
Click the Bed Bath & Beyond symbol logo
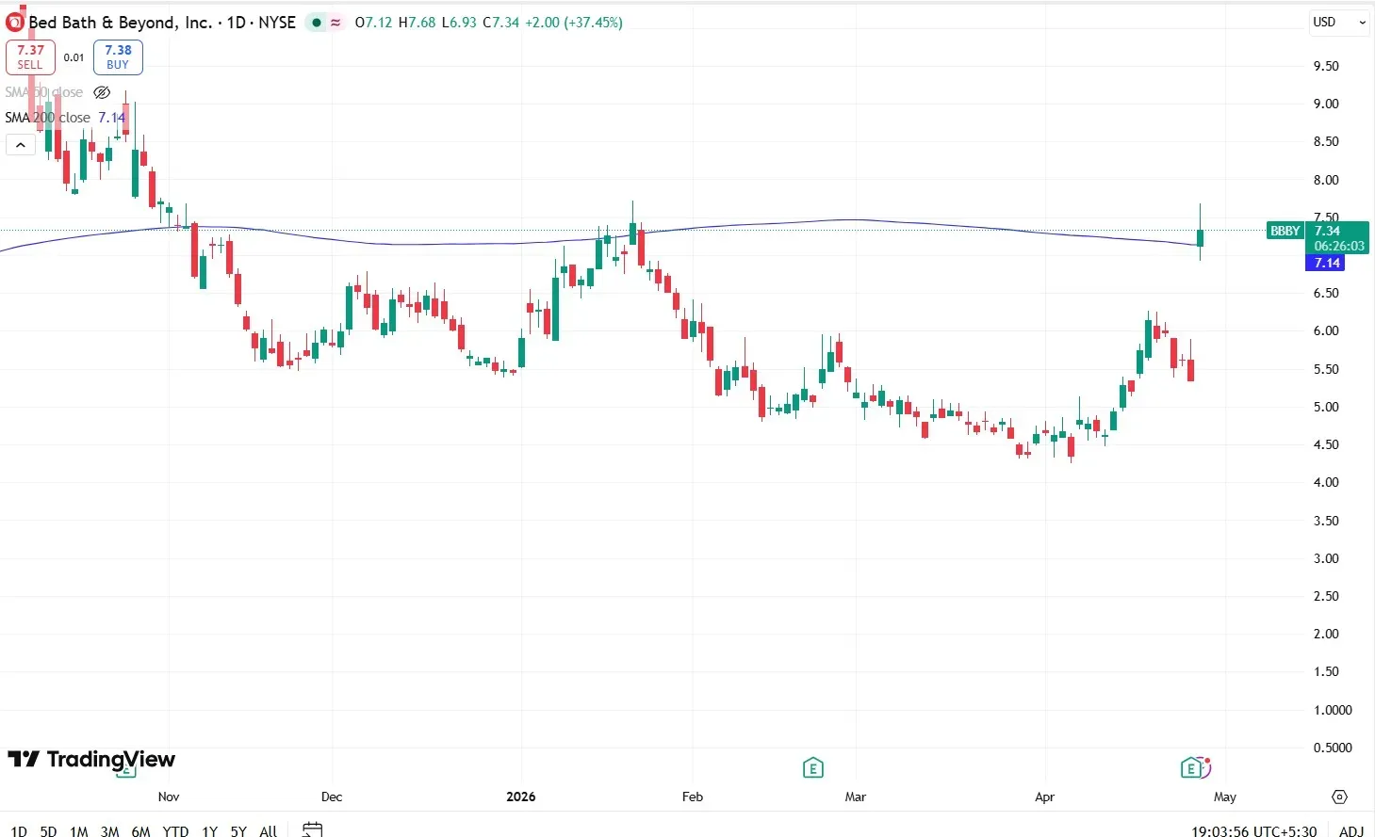[15, 22]
